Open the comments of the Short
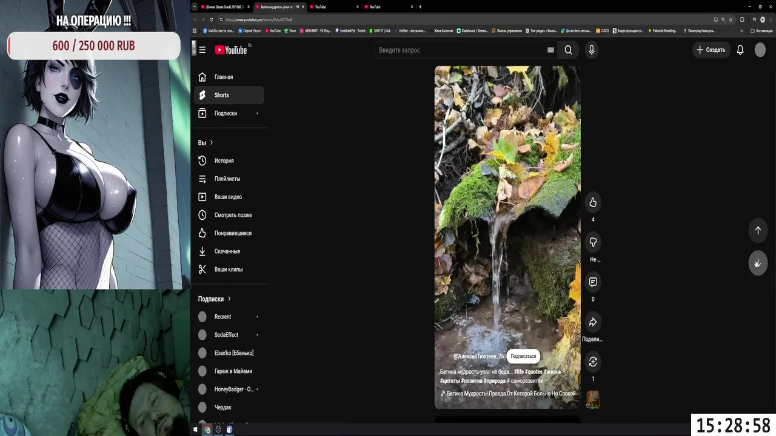776x436 pixels. click(593, 282)
